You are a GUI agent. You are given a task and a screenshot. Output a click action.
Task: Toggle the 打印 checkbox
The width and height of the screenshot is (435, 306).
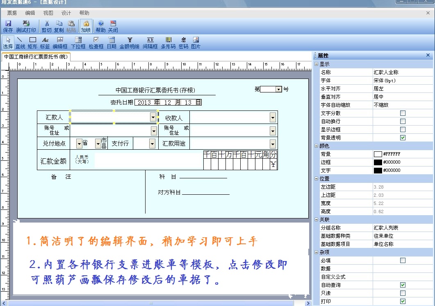tap(403, 301)
